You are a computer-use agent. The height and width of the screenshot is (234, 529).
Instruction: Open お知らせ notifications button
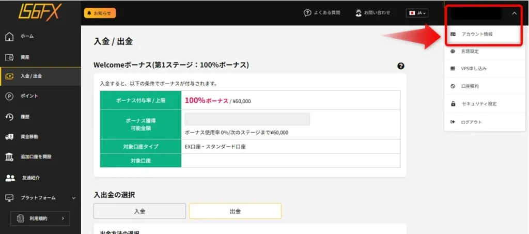point(100,13)
